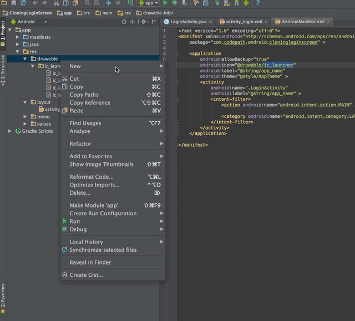The height and width of the screenshot is (321, 355).
Task: Choose Reveal in Finder
Action: click(90, 262)
